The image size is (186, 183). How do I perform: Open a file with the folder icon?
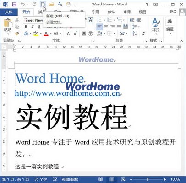coord(51,4)
